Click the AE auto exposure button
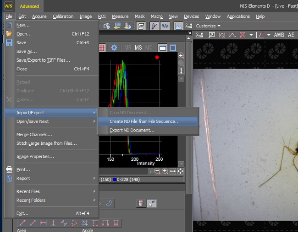The width and height of the screenshot is (298, 232). tap(292, 35)
